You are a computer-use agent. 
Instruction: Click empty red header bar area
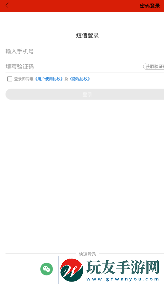click(72, 6)
